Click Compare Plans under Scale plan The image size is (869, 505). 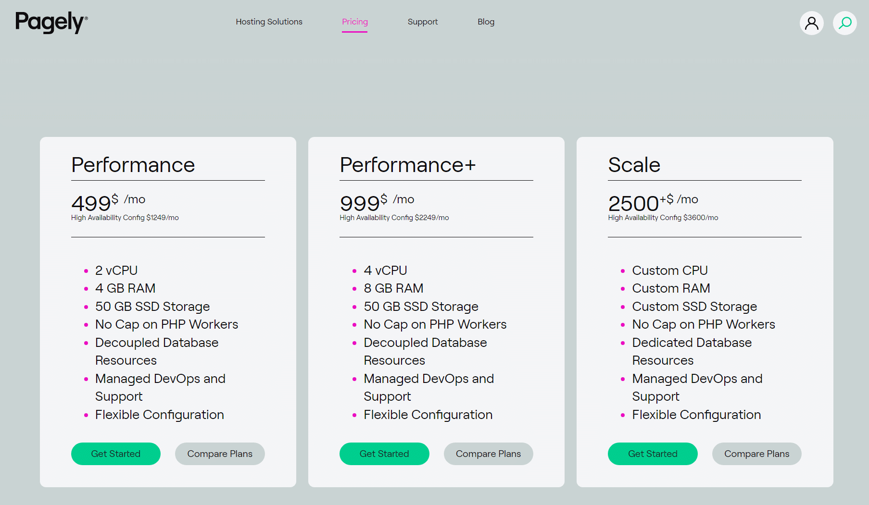point(756,454)
